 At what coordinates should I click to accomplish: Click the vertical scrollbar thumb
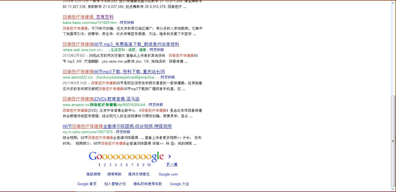coord(393,141)
